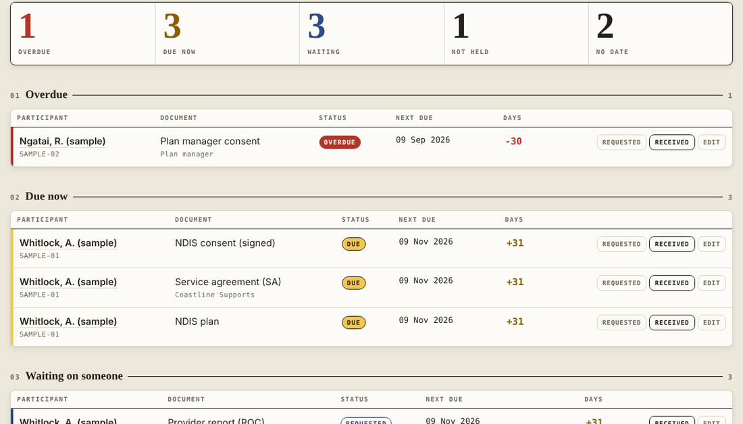Mark Plan manager consent as Requested

pos(621,142)
